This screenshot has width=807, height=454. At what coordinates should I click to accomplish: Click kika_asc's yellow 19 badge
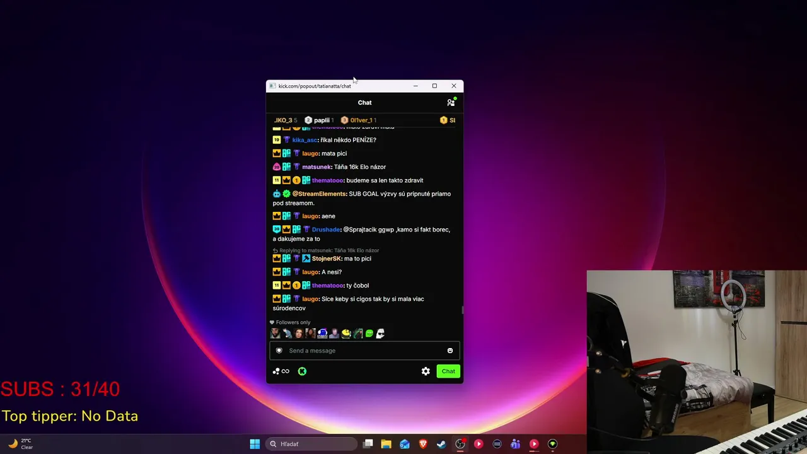pos(276,140)
